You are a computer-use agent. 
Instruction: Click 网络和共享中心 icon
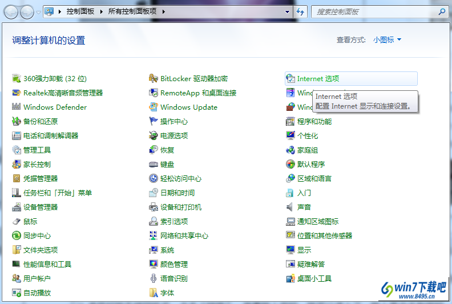pos(154,235)
